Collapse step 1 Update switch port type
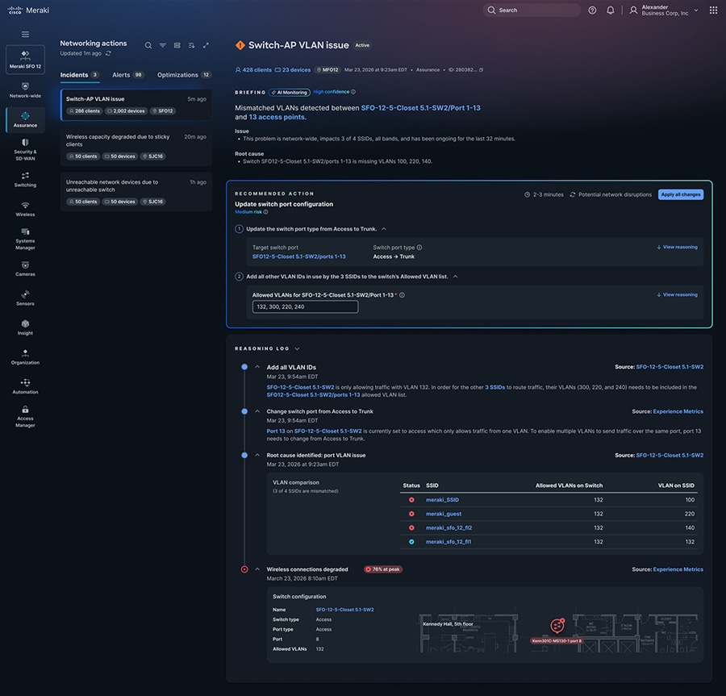 (x=384, y=229)
